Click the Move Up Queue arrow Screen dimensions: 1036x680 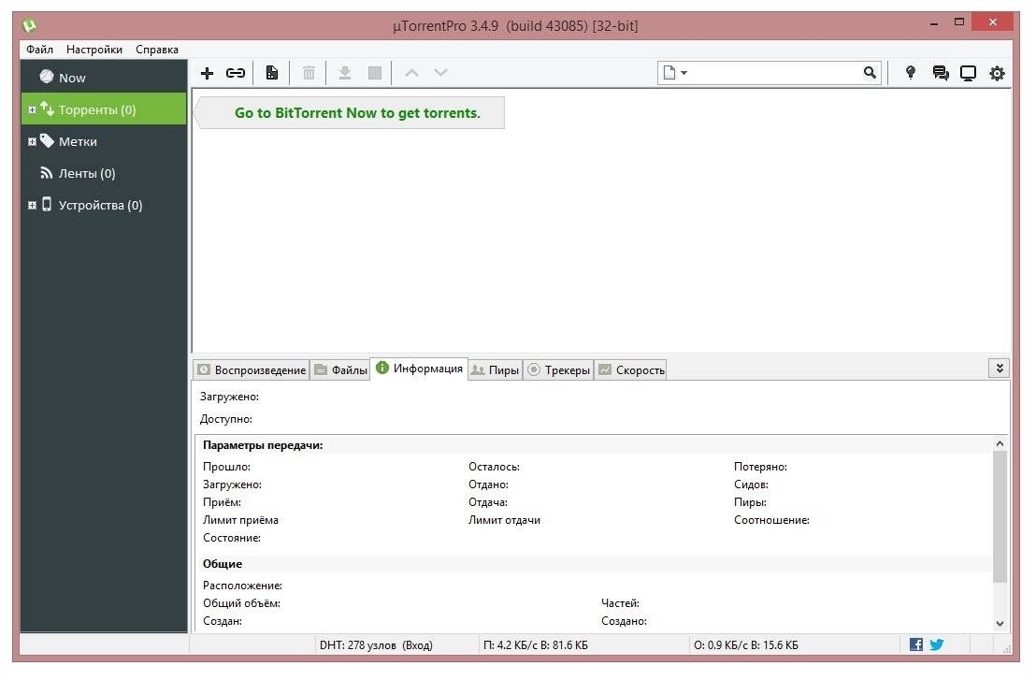pos(411,73)
